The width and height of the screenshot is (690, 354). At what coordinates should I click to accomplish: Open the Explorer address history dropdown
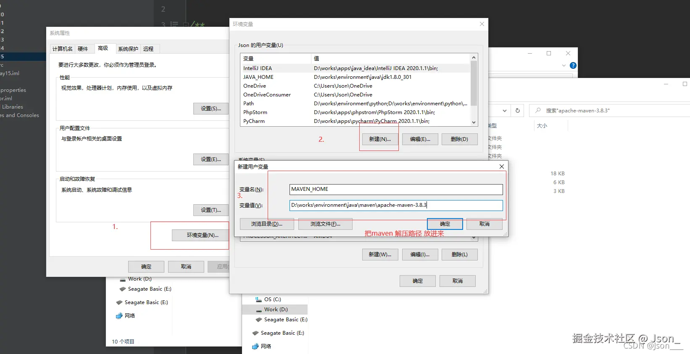tap(505, 111)
